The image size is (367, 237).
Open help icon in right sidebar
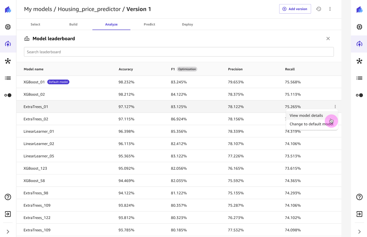click(x=360, y=197)
